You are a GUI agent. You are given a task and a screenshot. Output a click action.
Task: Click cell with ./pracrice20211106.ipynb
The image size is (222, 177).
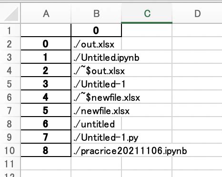96,150
